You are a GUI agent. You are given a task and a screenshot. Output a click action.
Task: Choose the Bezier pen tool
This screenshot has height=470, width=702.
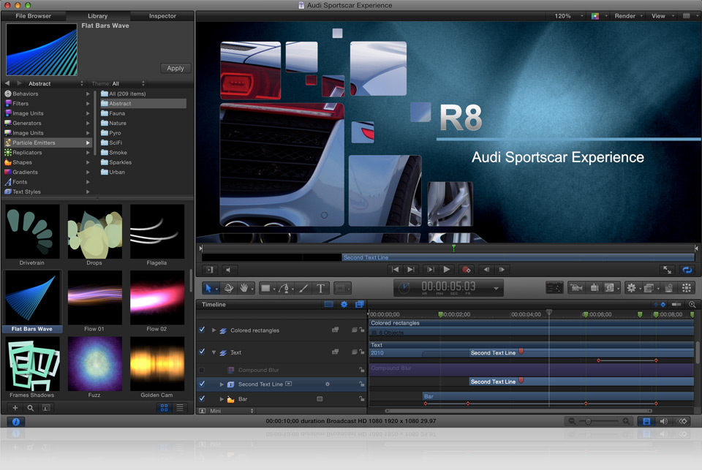(284, 289)
